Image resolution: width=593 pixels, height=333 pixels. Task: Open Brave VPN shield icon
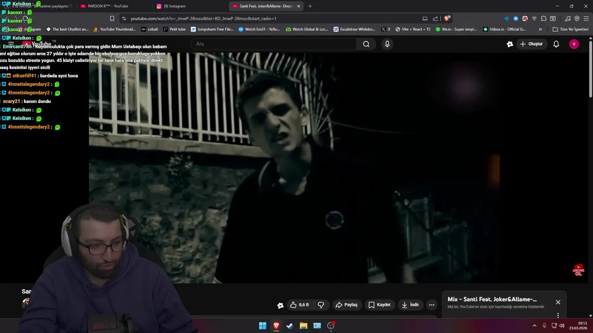577,18
